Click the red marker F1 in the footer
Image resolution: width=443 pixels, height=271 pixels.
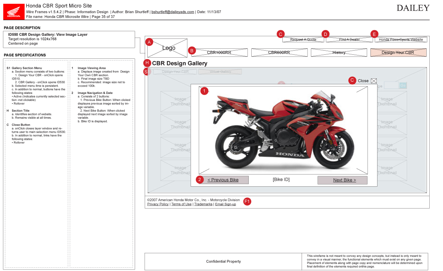(247, 201)
